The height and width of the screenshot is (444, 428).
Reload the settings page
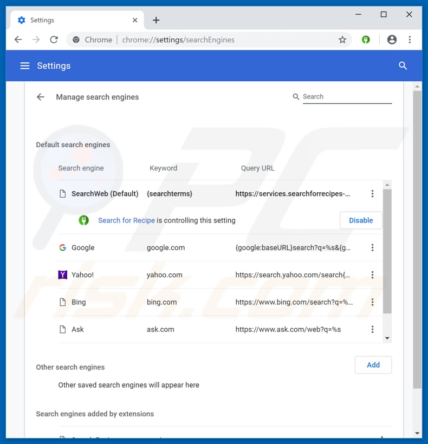[x=54, y=40]
